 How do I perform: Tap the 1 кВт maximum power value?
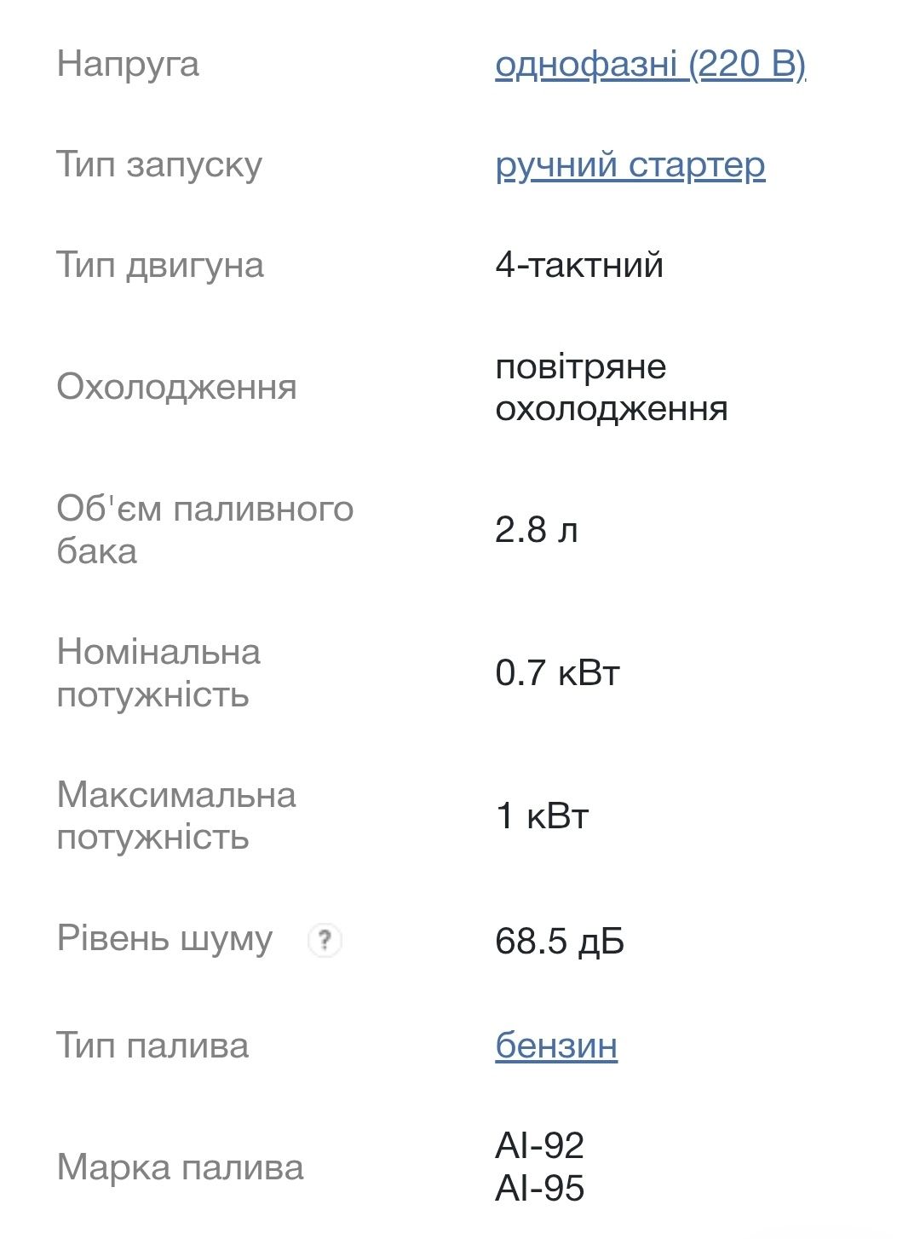tap(542, 816)
